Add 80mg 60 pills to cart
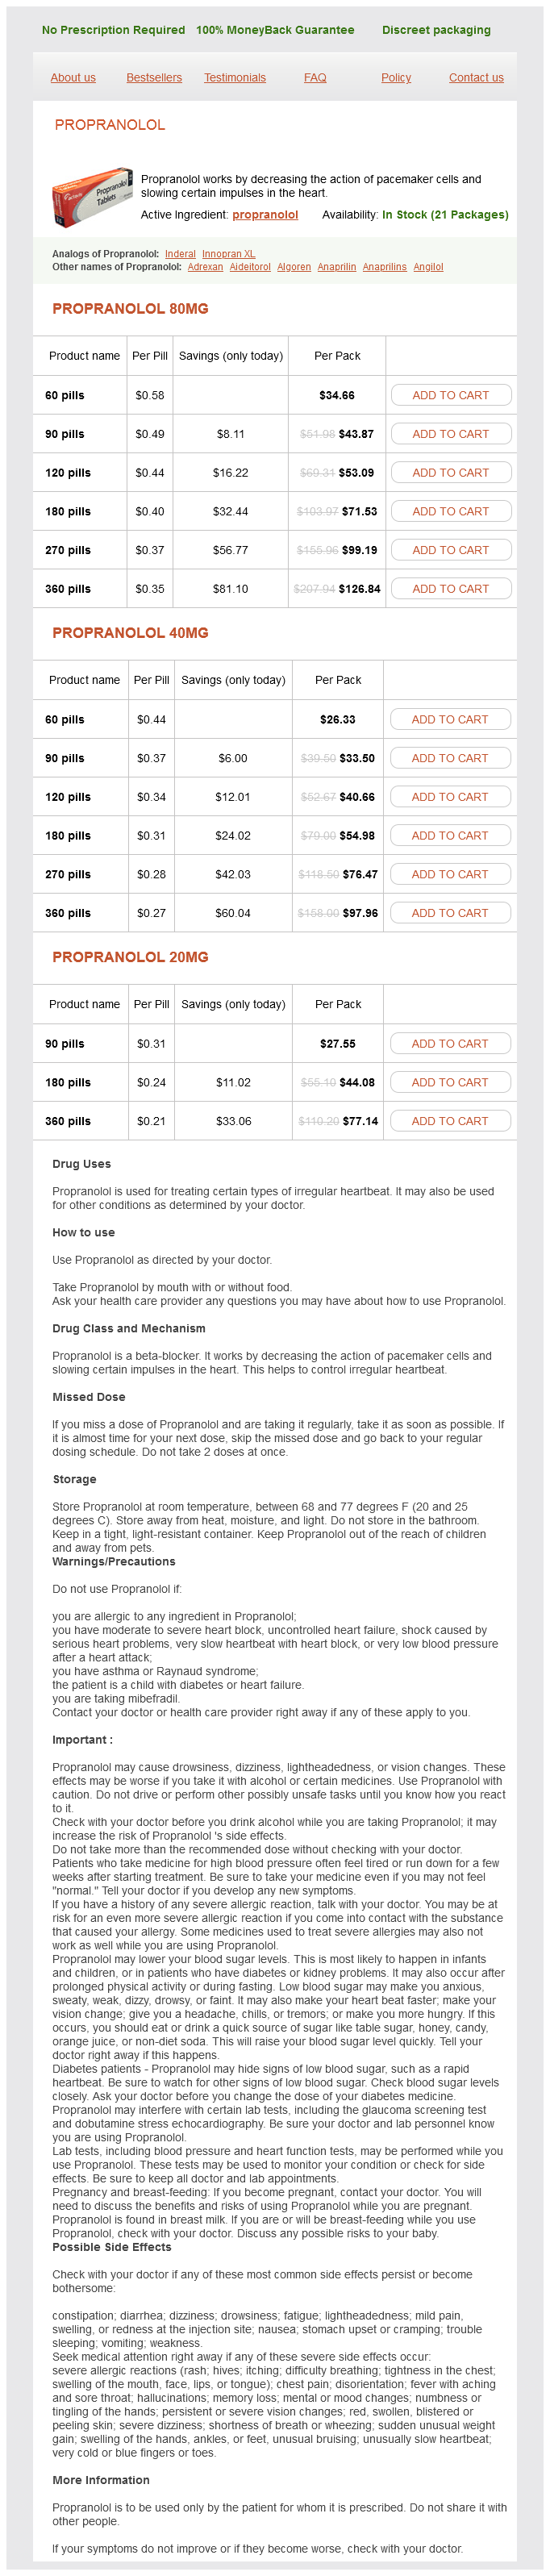 (x=450, y=395)
